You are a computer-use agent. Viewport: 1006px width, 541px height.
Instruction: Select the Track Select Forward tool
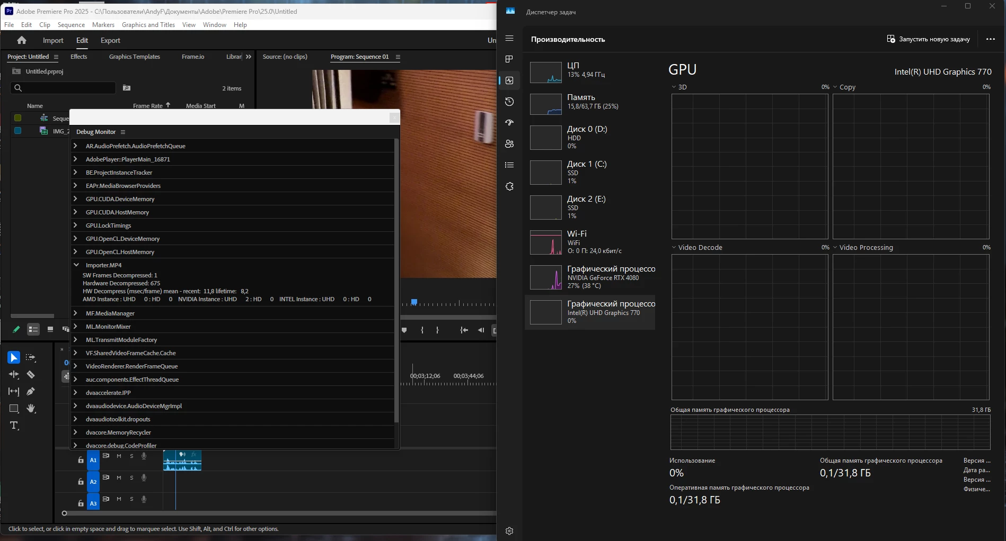31,358
